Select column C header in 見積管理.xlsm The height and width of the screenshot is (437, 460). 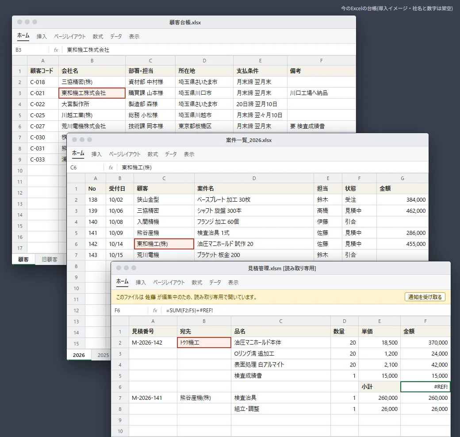281,321
